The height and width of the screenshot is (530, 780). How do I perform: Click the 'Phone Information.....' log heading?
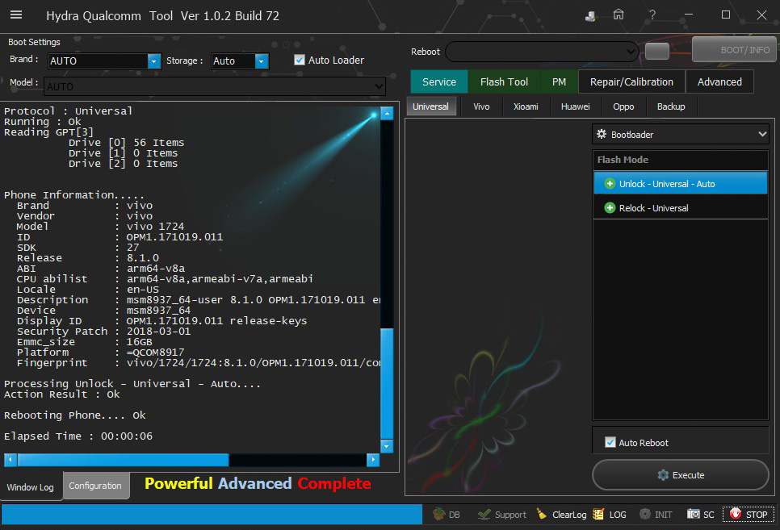point(74,195)
